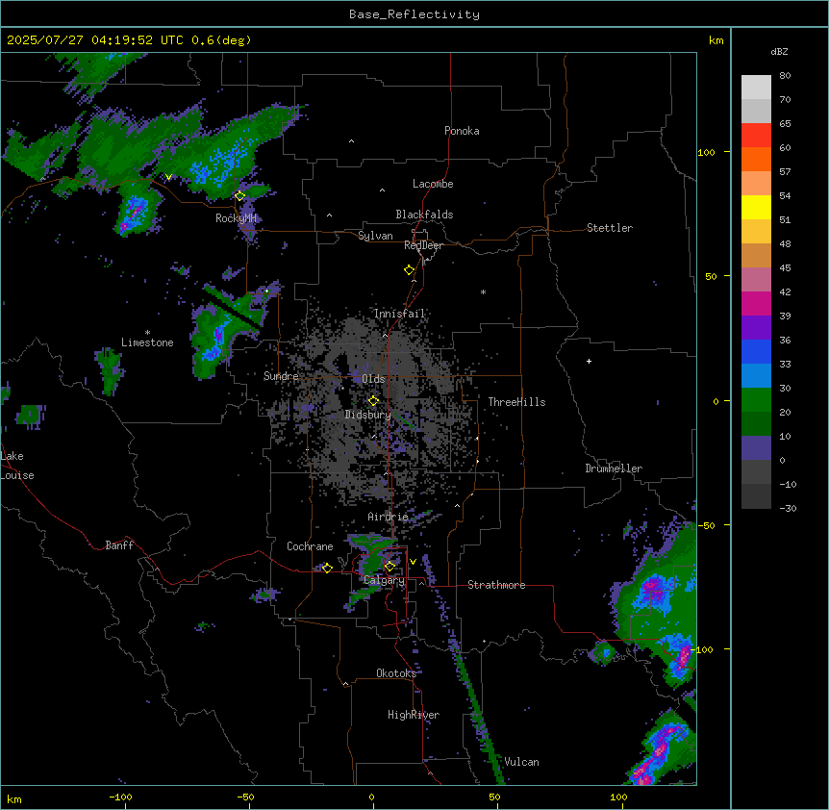The width and height of the screenshot is (829, 810).
Task: Click the ThreeHills city label
Action: pyautogui.click(x=516, y=402)
